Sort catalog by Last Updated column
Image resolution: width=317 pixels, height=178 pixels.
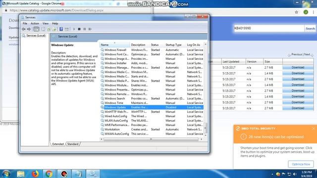coord(231,61)
